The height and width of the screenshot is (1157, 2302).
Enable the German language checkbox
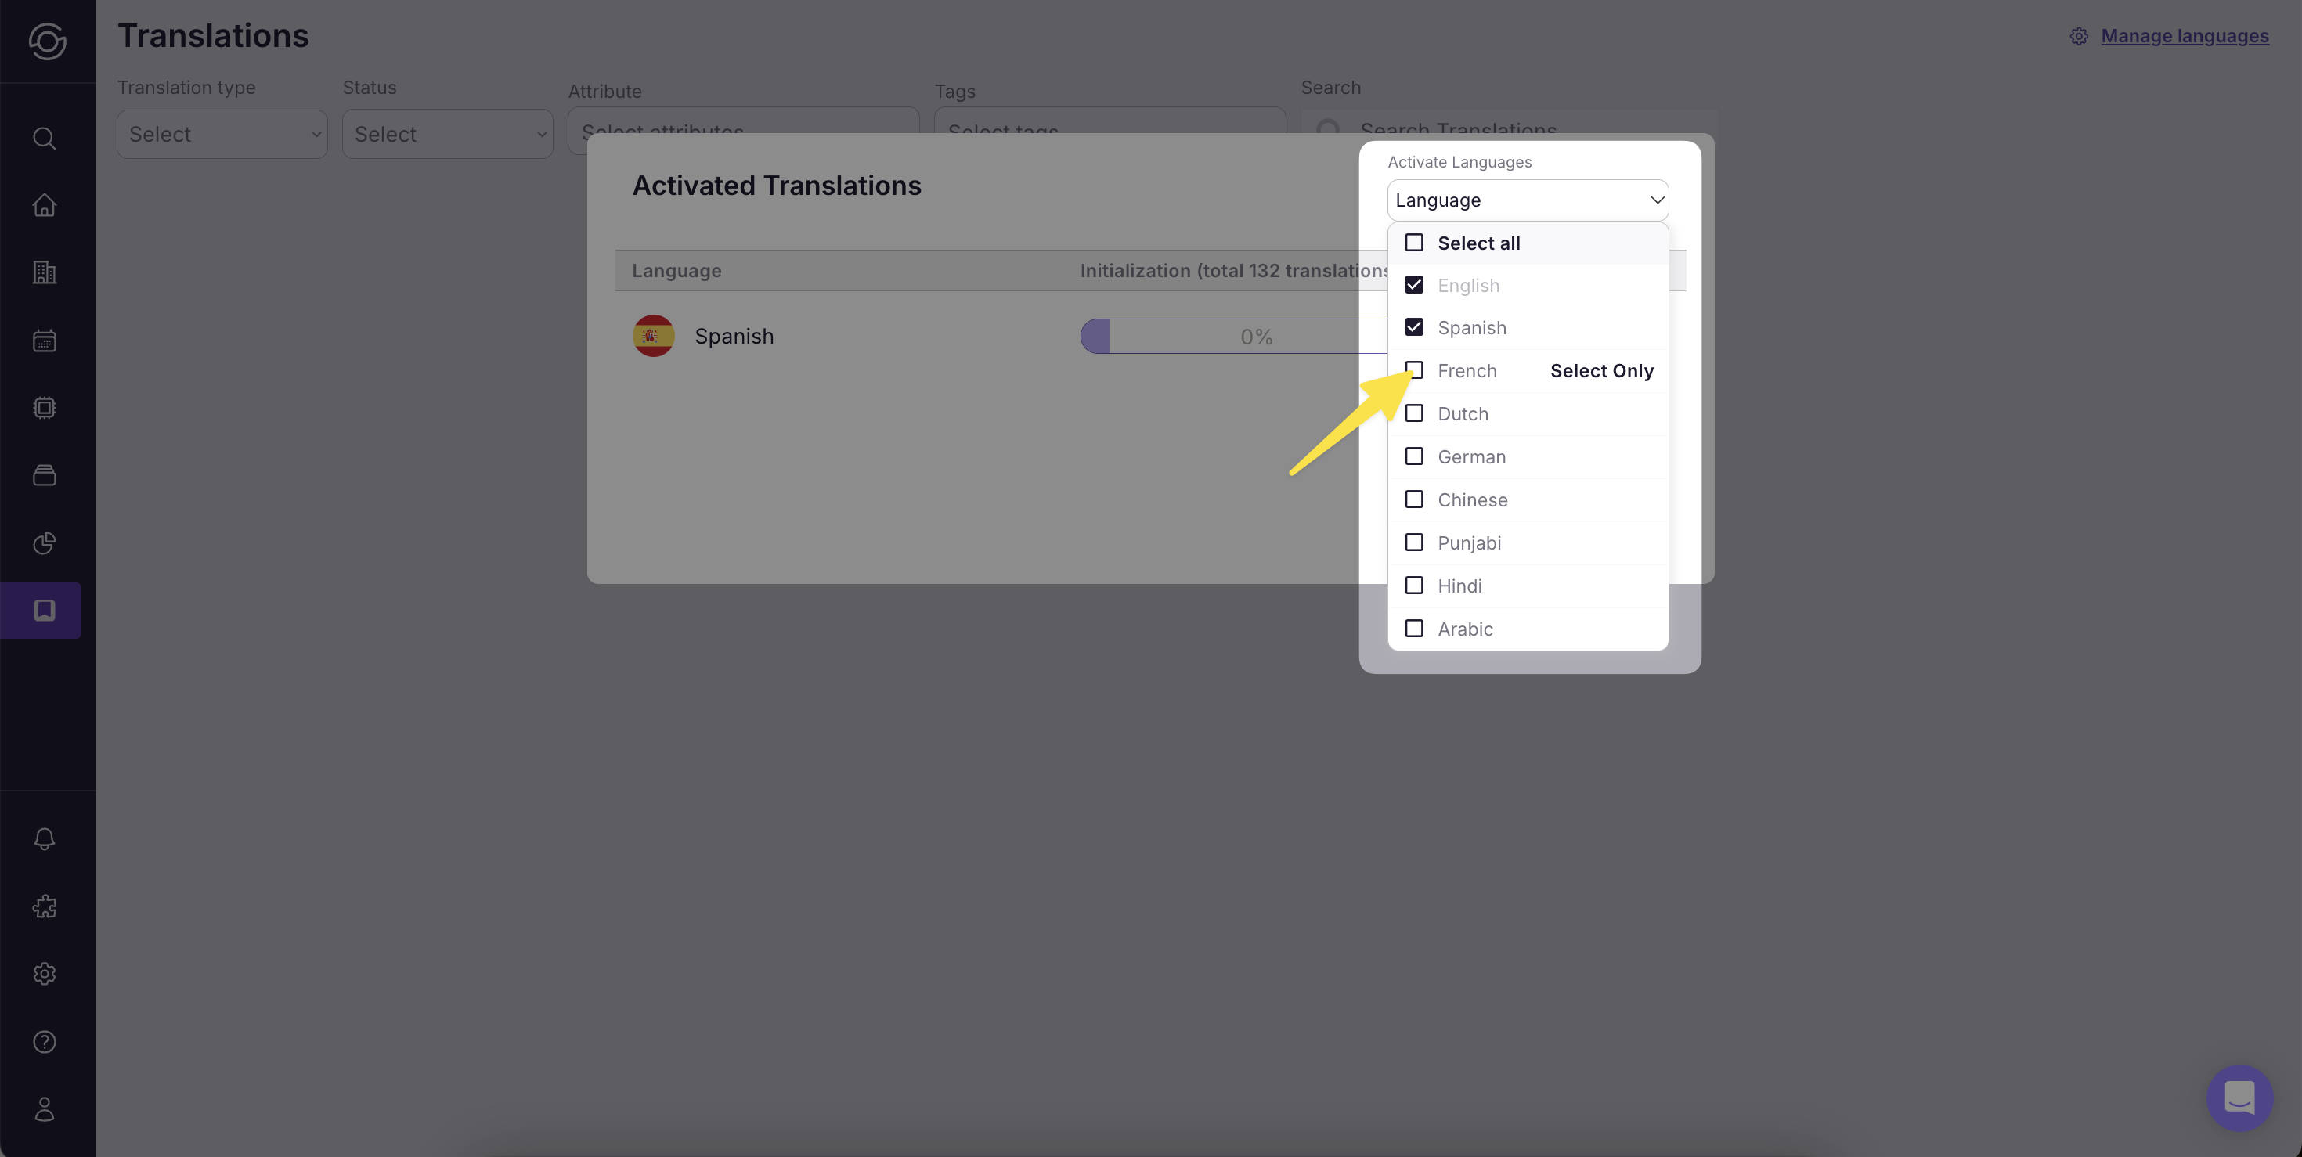click(1414, 456)
